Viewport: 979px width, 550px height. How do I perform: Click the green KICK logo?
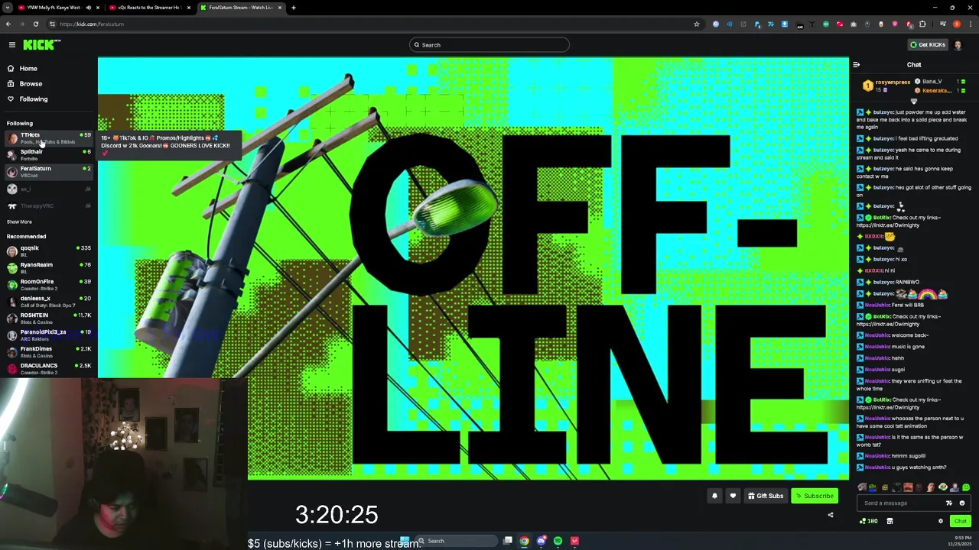41,45
